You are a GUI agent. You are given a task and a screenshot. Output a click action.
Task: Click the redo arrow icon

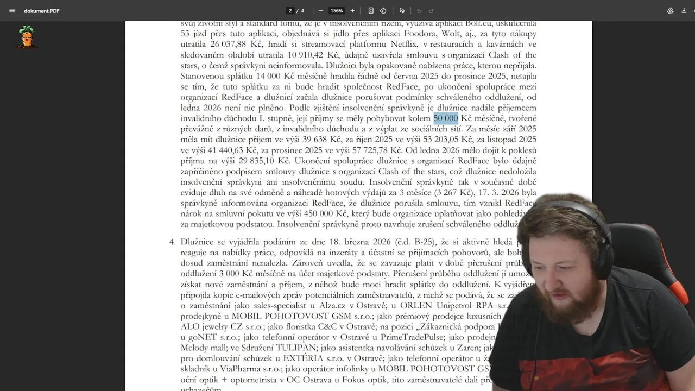(x=431, y=11)
